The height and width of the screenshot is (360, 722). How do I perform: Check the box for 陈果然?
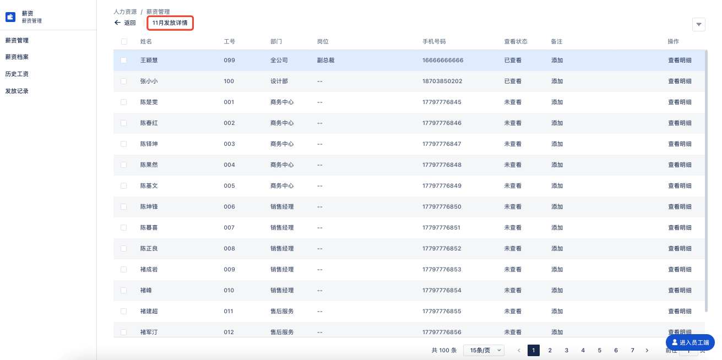coord(124,165)
